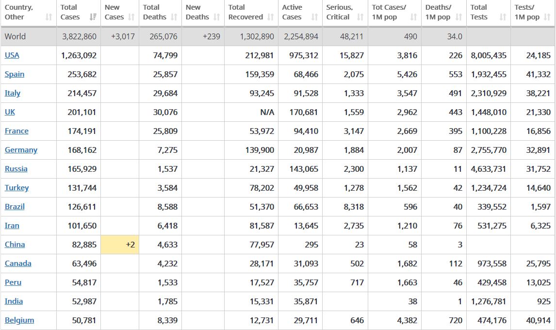Viewport: 556px width, 330px height.
Task: Click Total Tests column sort icon
Action: coord(503,17)
